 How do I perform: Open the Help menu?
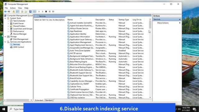point(26,8)
